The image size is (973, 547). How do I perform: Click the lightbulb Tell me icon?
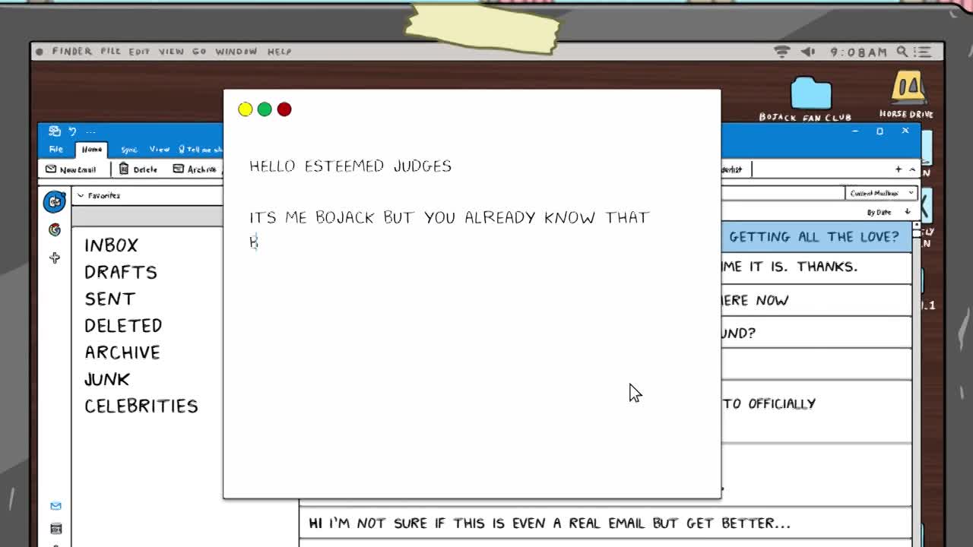pyautogui.click(x=182, y=150)
